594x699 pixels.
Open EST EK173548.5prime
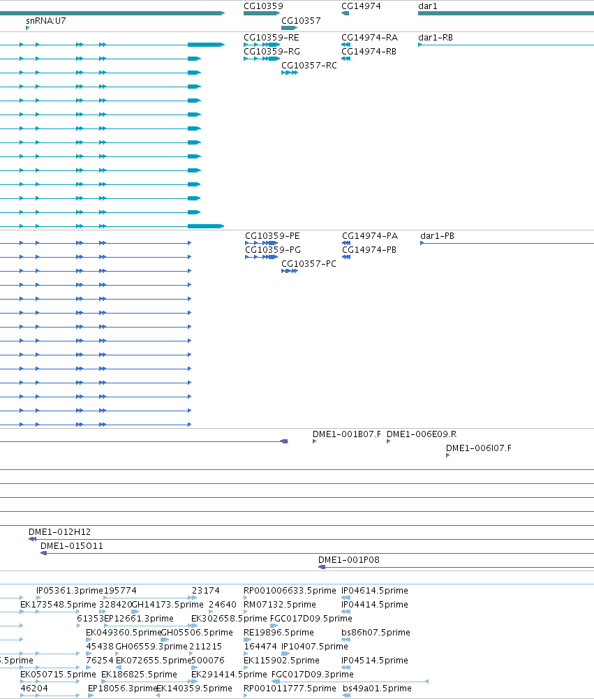click(58, 605)
